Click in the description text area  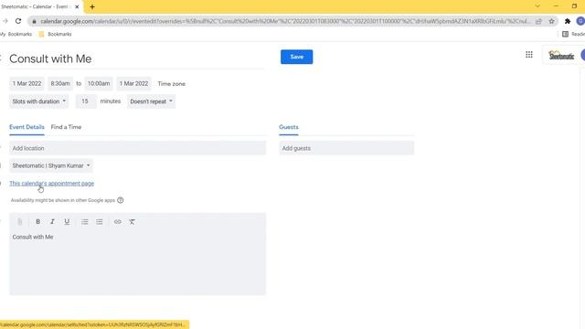(138, 262)
